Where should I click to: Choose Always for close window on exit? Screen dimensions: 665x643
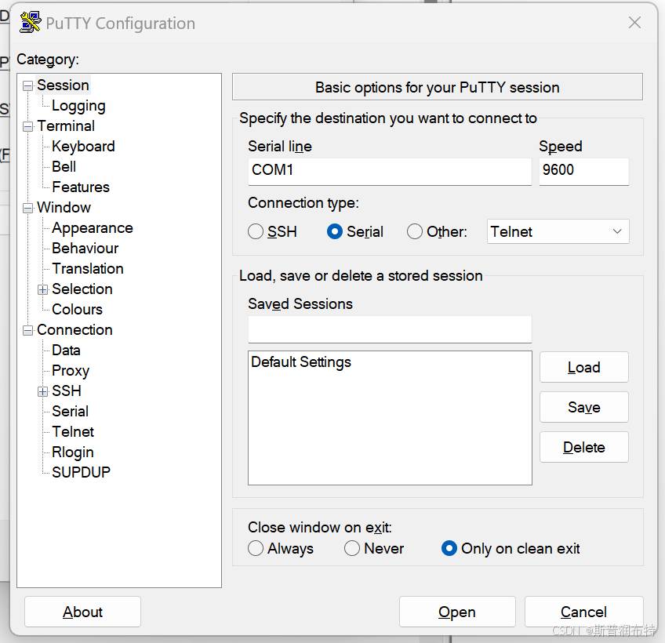click(256, 548)
